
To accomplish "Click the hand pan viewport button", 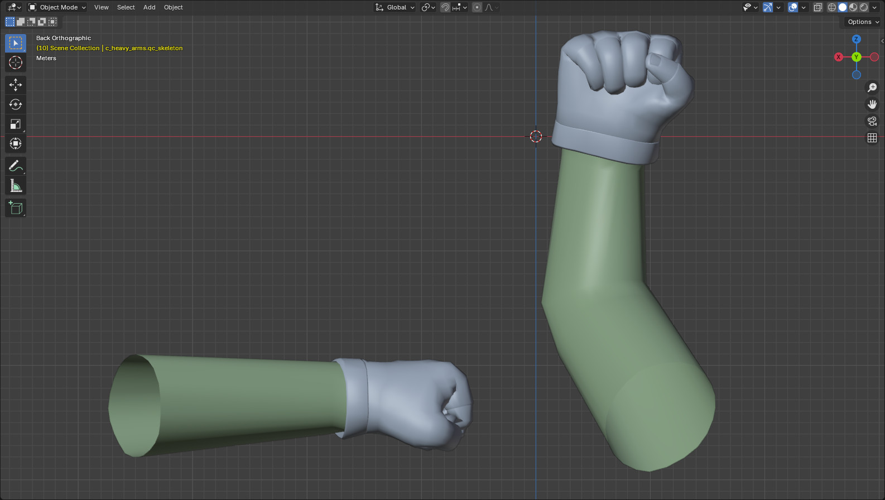I will point(872,104).
